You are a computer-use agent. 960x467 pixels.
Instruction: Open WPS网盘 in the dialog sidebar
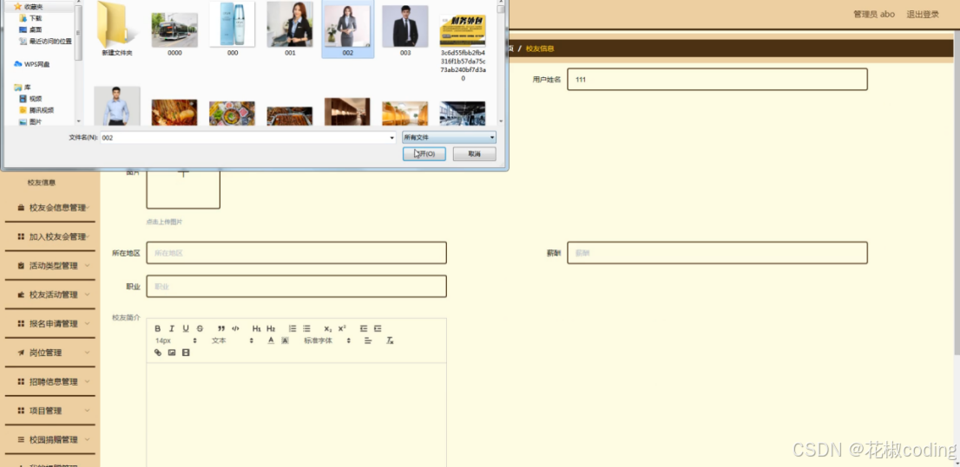tap(32, 63)
